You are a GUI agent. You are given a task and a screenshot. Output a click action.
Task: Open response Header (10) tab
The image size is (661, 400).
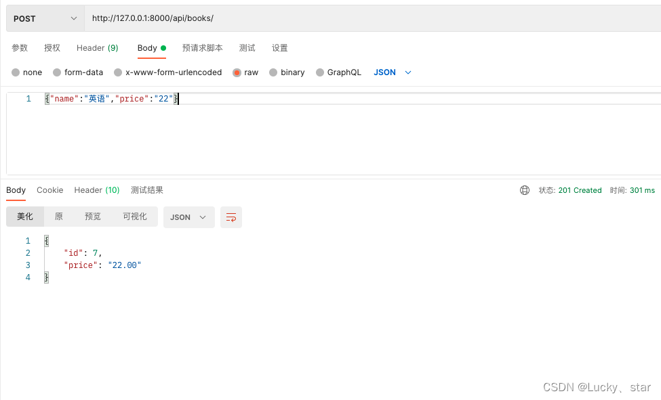tap(97, 190)
